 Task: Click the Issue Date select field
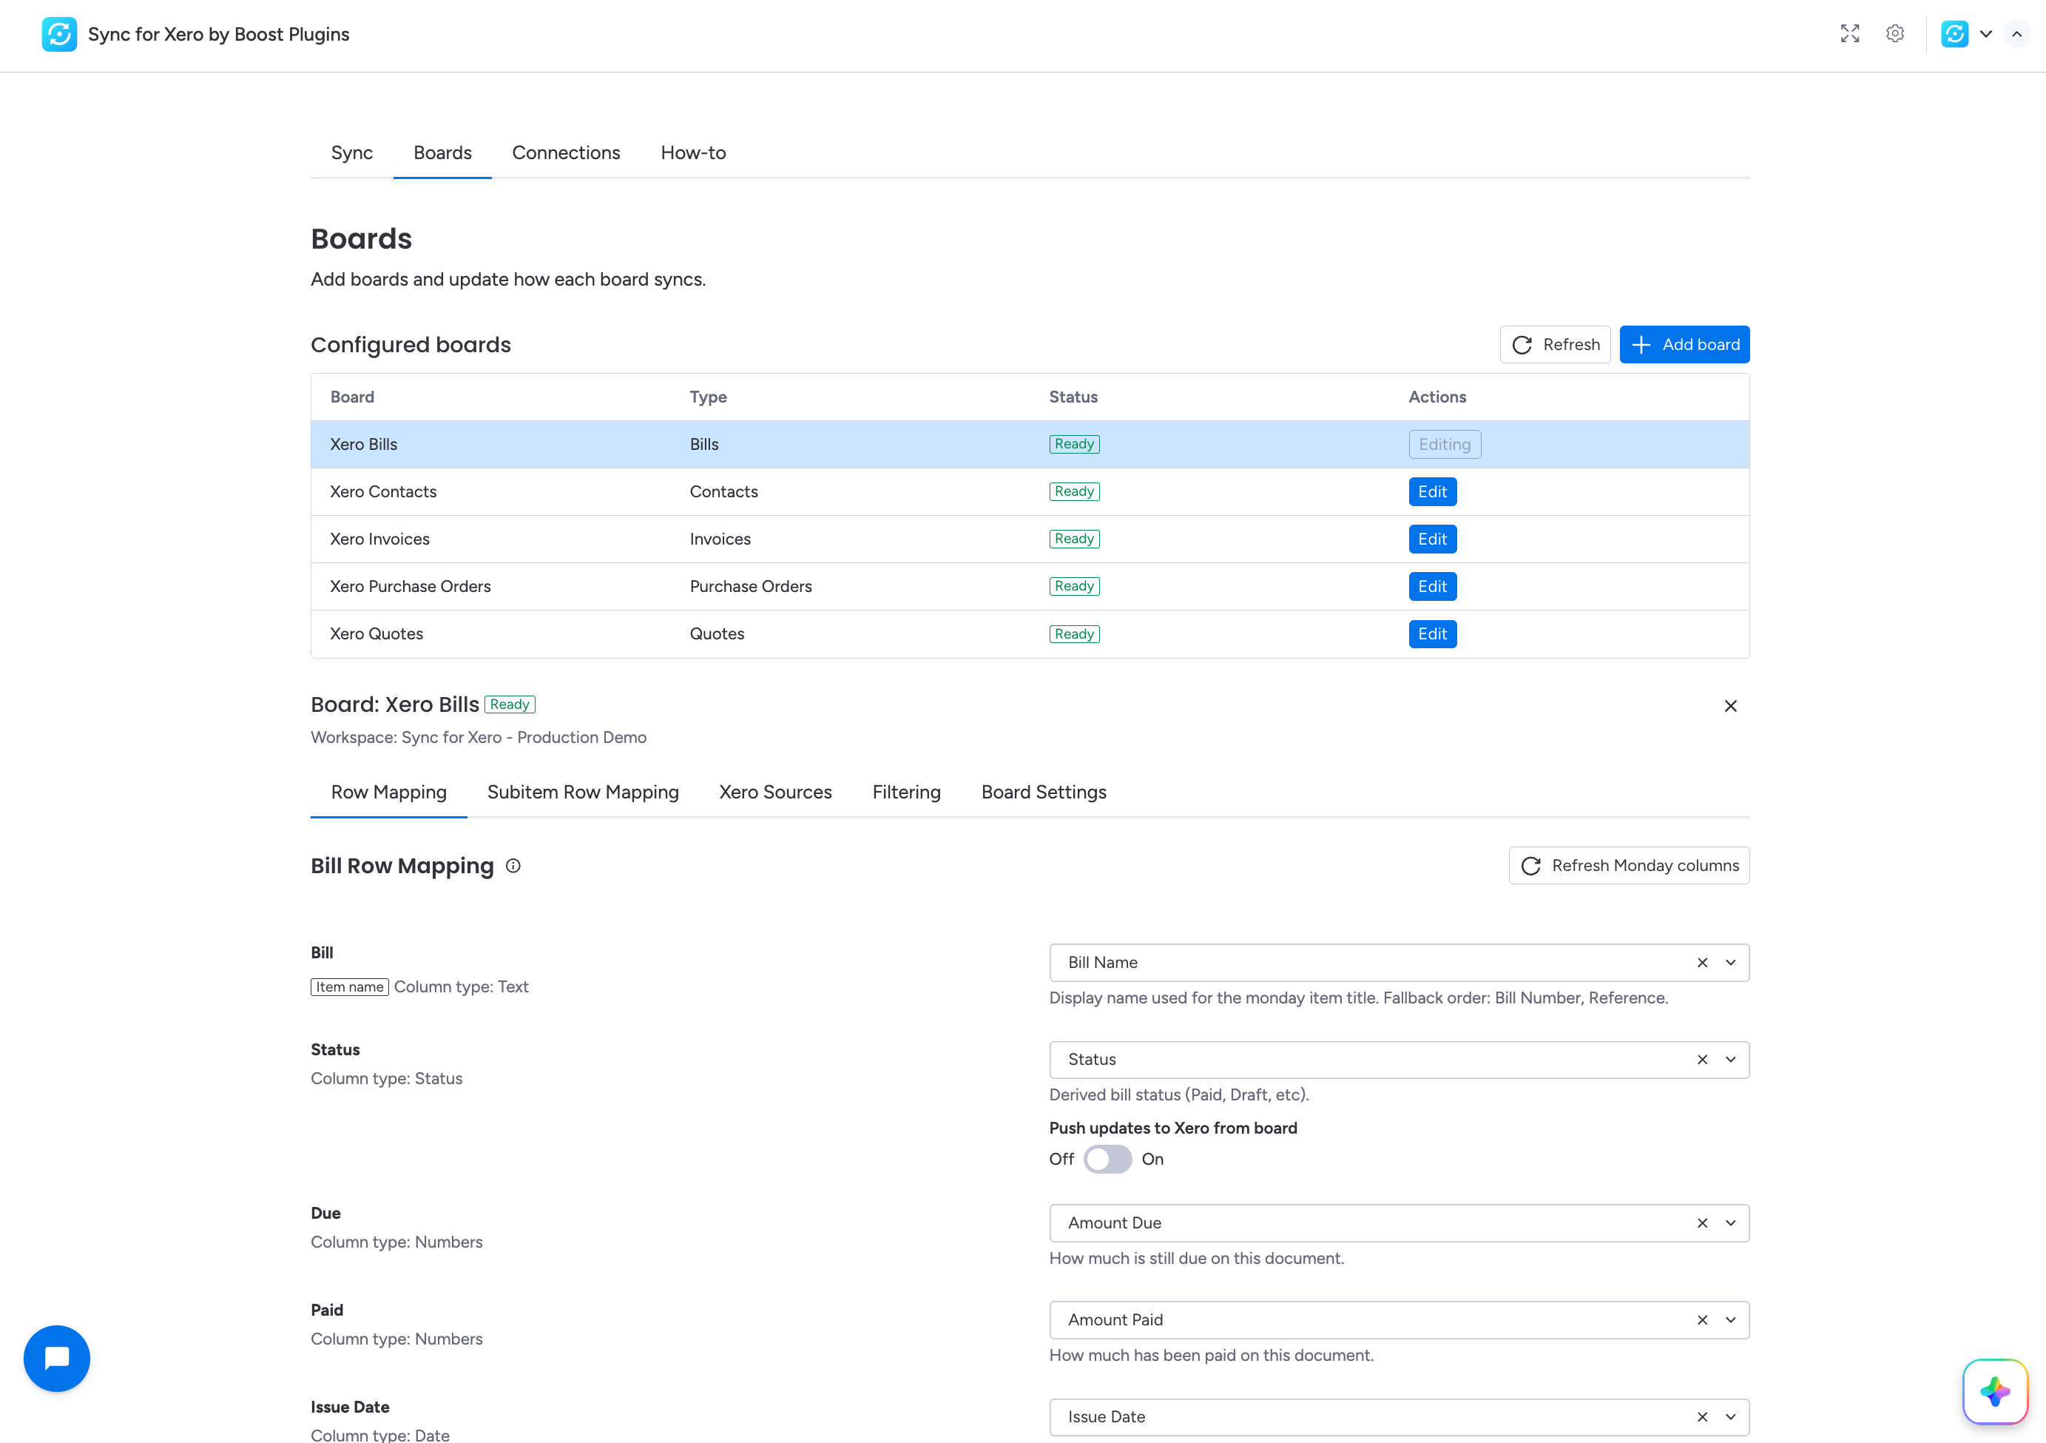coord(1399,1417)
